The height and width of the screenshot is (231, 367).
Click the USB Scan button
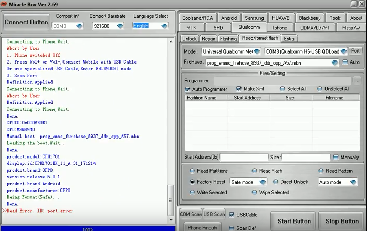tap(214, 214)
